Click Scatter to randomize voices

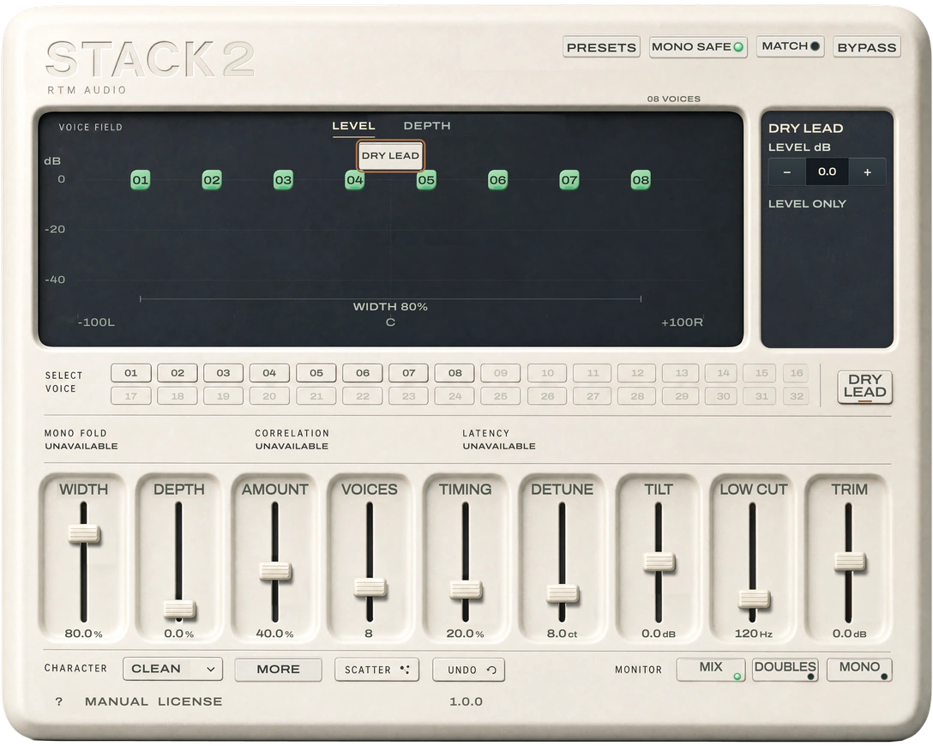pos(376,670)
